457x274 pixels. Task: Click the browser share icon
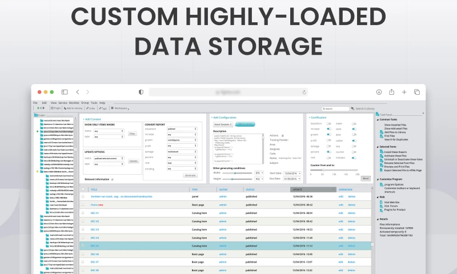391,92
